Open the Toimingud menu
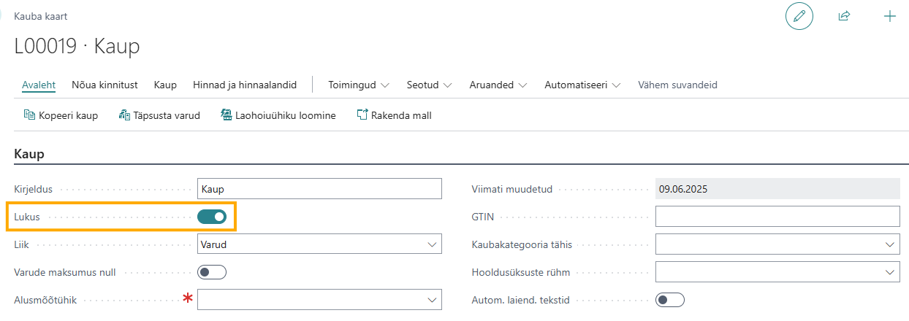Screen dimensions: 909x321 [359, 85]
